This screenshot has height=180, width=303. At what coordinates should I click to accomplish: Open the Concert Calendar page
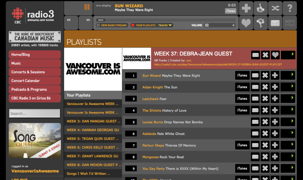(x=35, y=81)
